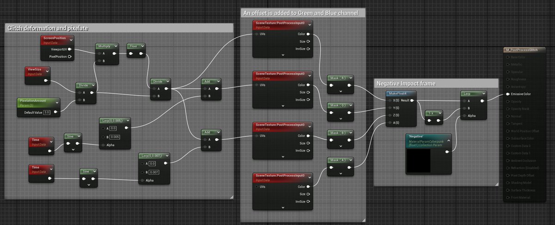Select the MakeFloat4 node title
The height and width of the screenshot is (225, 555).
[398, 93]
